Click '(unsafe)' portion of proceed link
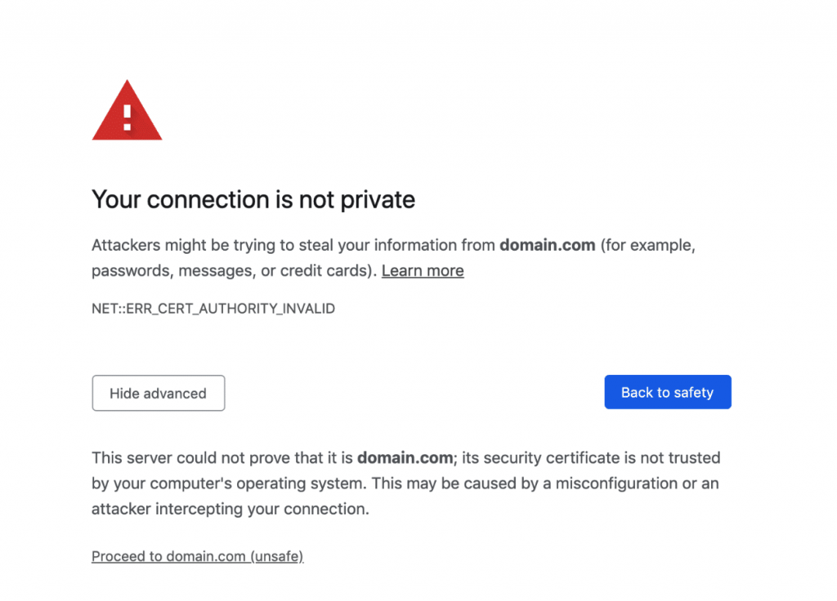 click(x=277, y=557)
